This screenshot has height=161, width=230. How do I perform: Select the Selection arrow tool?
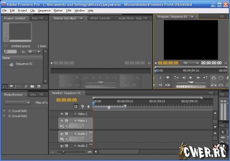[x=223, y=132]
